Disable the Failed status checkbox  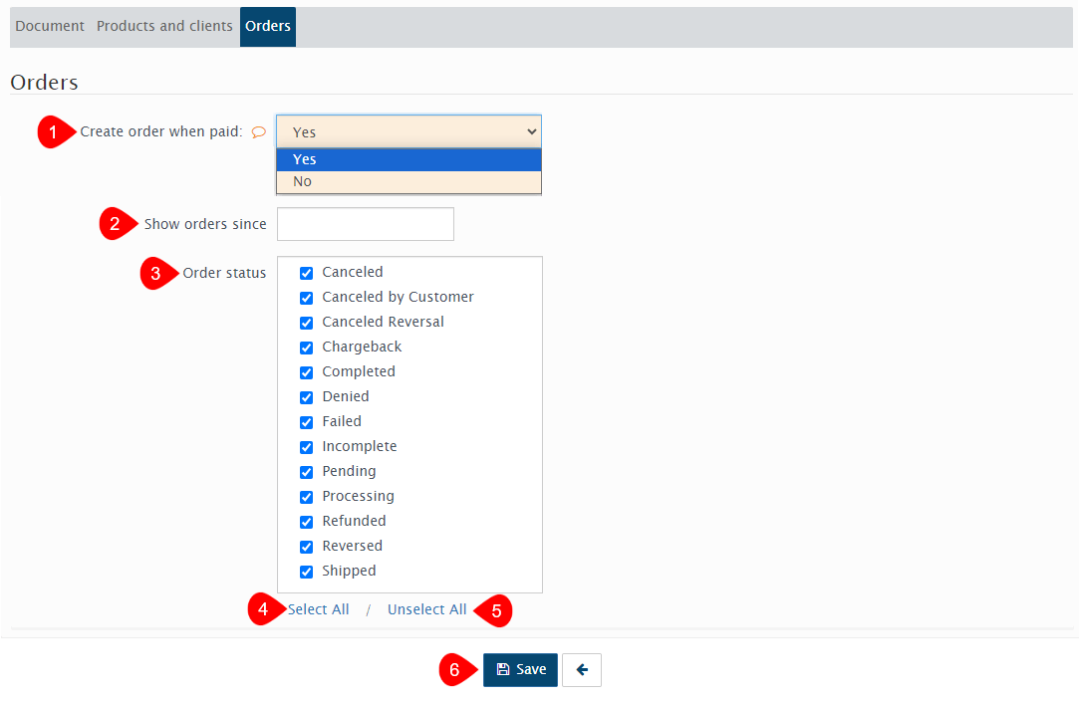(307, 422)
